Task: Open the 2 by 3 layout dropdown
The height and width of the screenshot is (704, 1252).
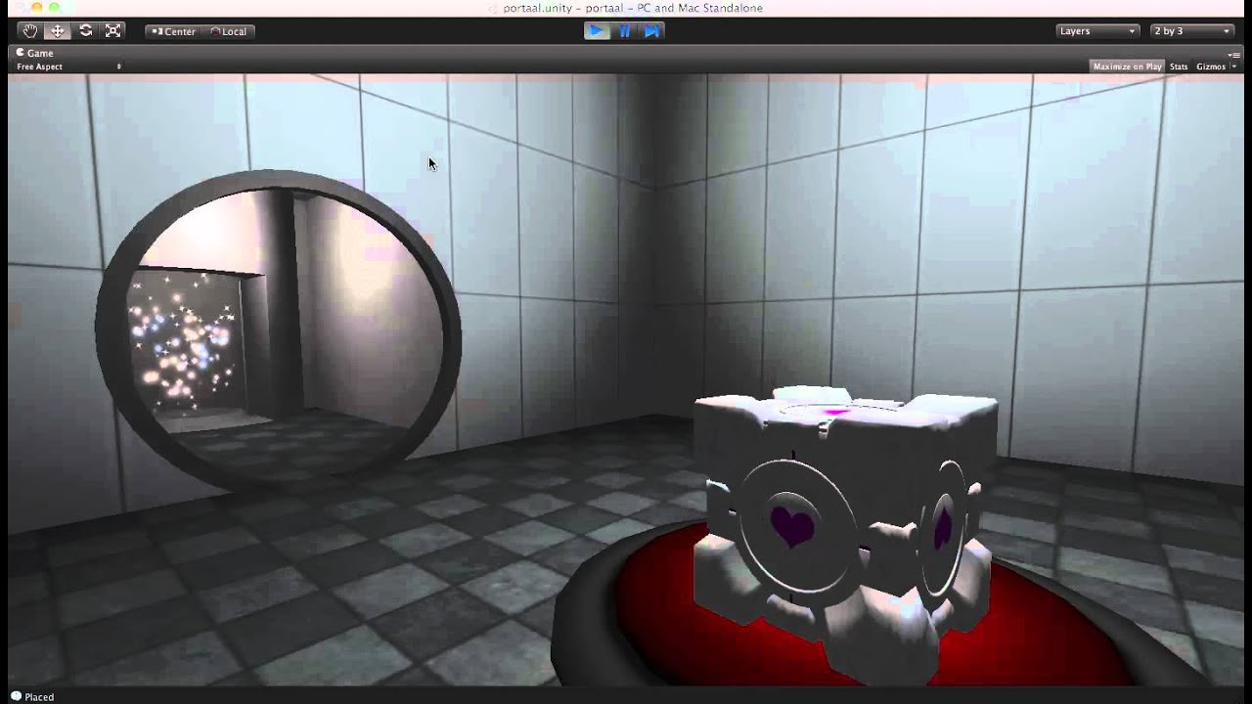Action: tap(1191, 31)
